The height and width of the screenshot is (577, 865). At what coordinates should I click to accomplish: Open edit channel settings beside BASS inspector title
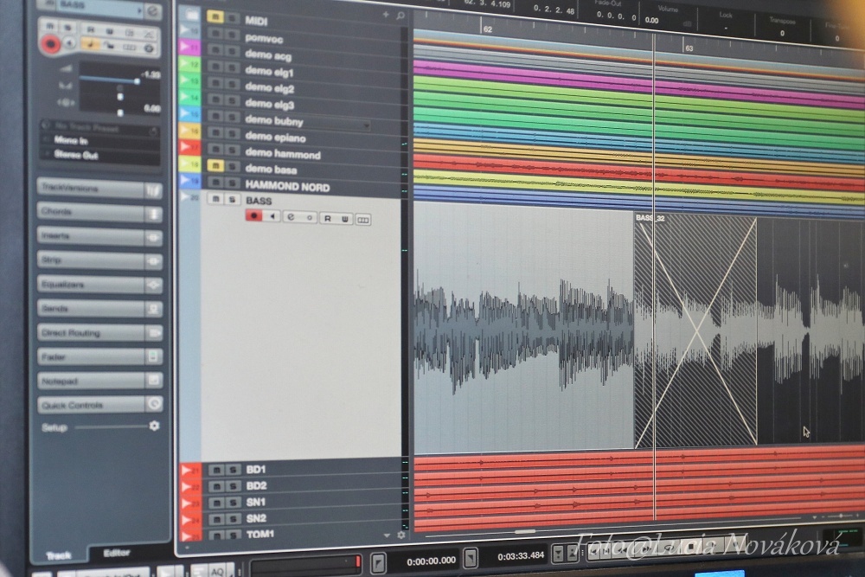pos(153,10)
